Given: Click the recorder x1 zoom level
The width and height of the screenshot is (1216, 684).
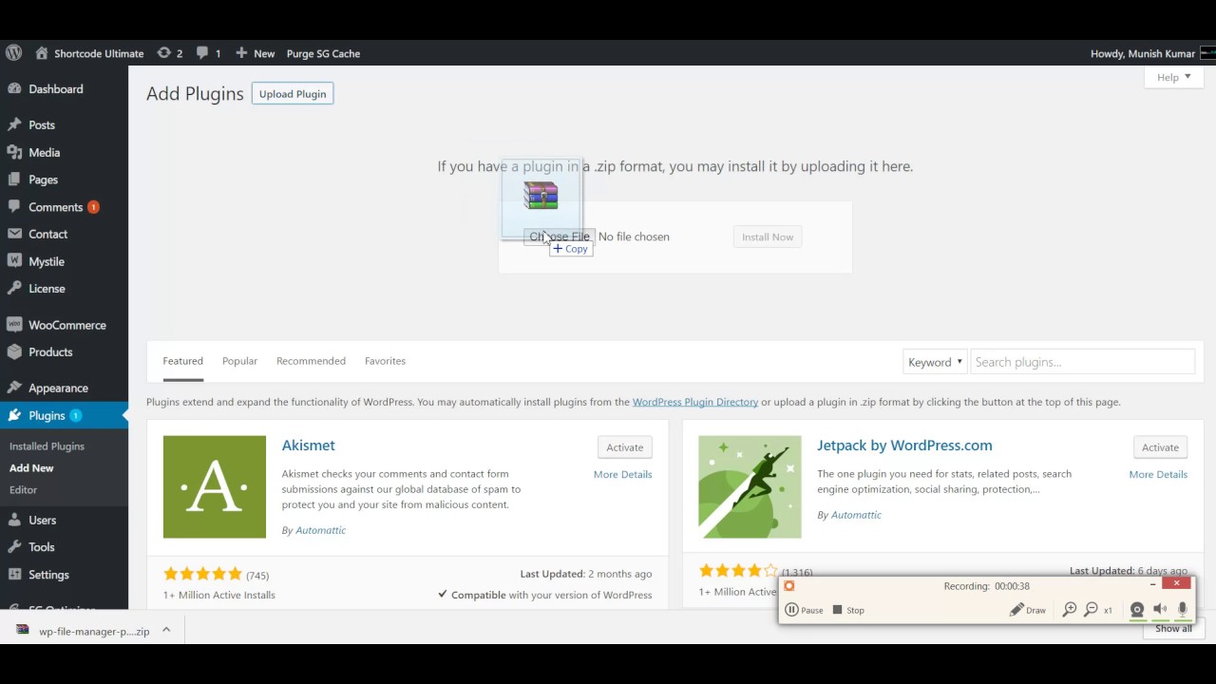Looking at the screenshot, I should tap(1108, 610).
